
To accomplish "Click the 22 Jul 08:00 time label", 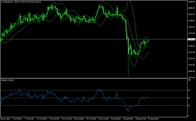I will point(79,119).
